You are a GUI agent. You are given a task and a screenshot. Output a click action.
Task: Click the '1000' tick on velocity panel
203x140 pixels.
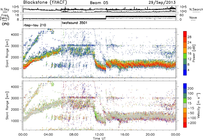click(x=15, y=121)
